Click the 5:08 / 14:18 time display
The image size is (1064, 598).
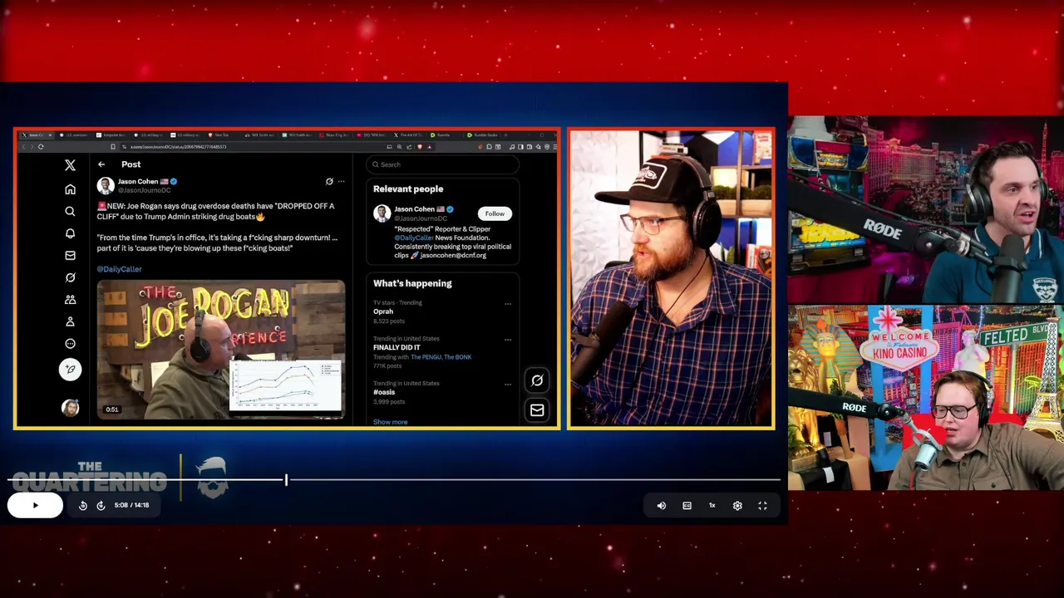click(x=131, y=505)
